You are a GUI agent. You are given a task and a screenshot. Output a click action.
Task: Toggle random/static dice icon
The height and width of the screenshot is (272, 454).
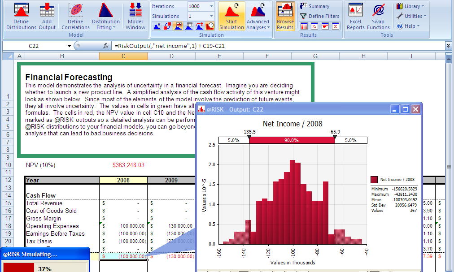click(x=167, y=26)
